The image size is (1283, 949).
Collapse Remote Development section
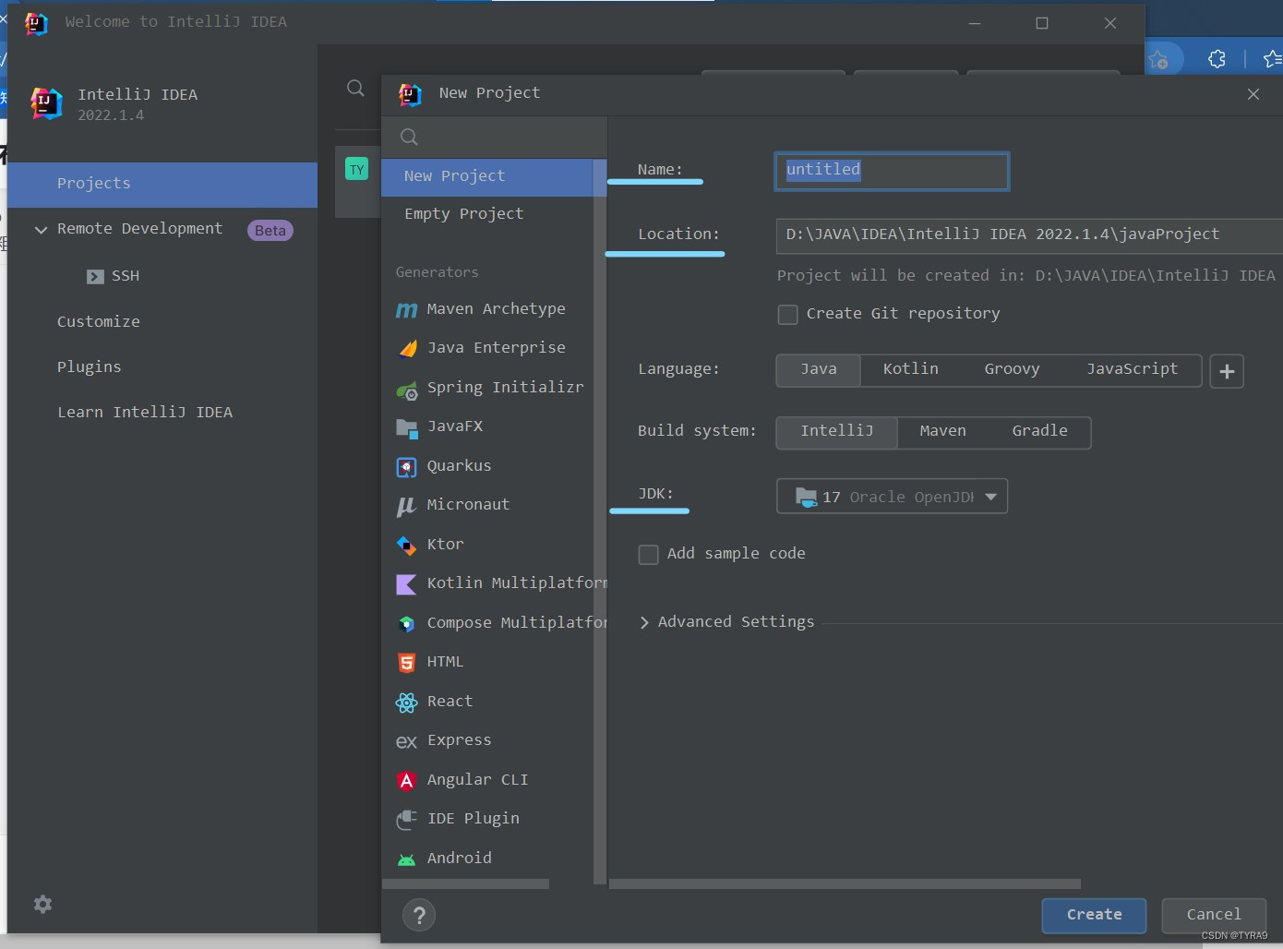tap(41, 230)
